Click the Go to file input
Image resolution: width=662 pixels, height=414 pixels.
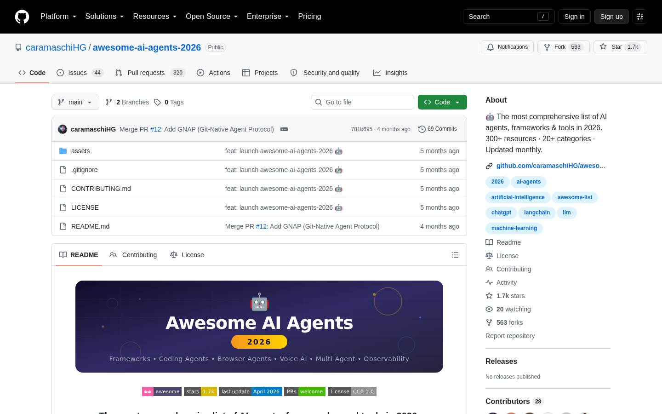click(362, 102)
